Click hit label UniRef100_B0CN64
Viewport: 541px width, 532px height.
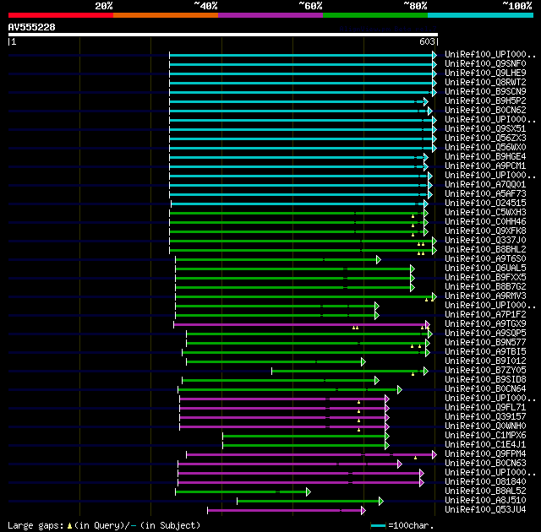pyautogui.click(x=485, y=389)
